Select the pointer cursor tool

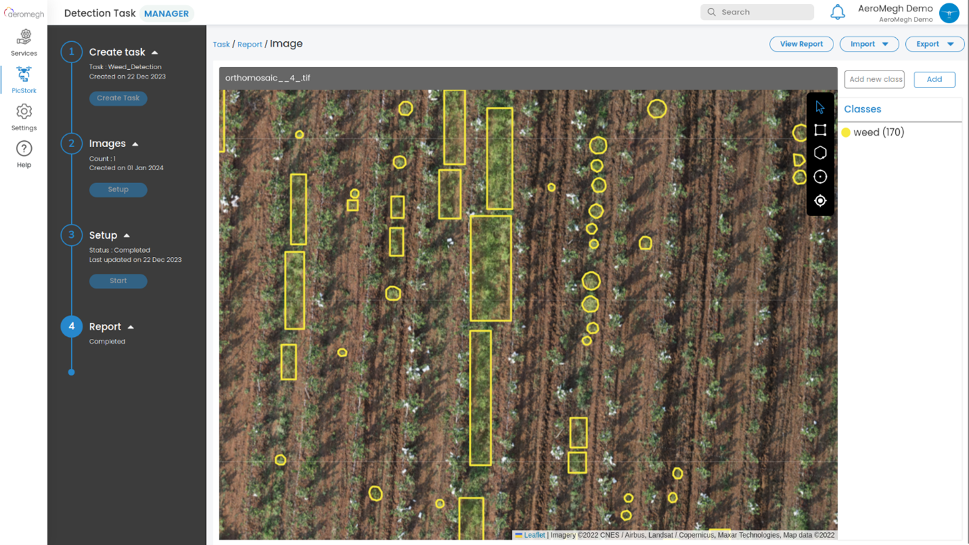tap(820, 107)
